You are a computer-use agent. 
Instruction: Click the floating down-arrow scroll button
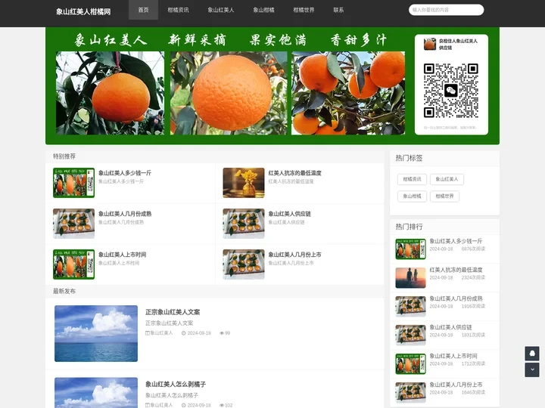pyautogui.click(x=532, y=369)
